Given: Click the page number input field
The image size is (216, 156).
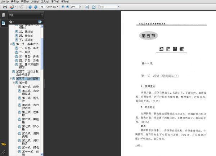Looking at the screenshot, I should (x=42, y=7).
